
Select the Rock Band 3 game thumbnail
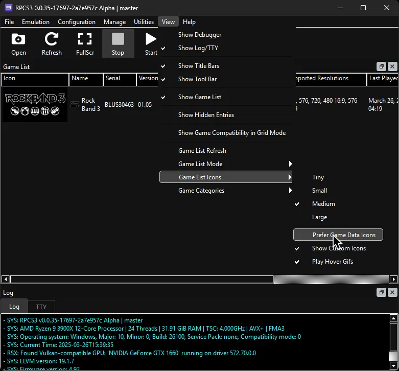coord(35,105)
